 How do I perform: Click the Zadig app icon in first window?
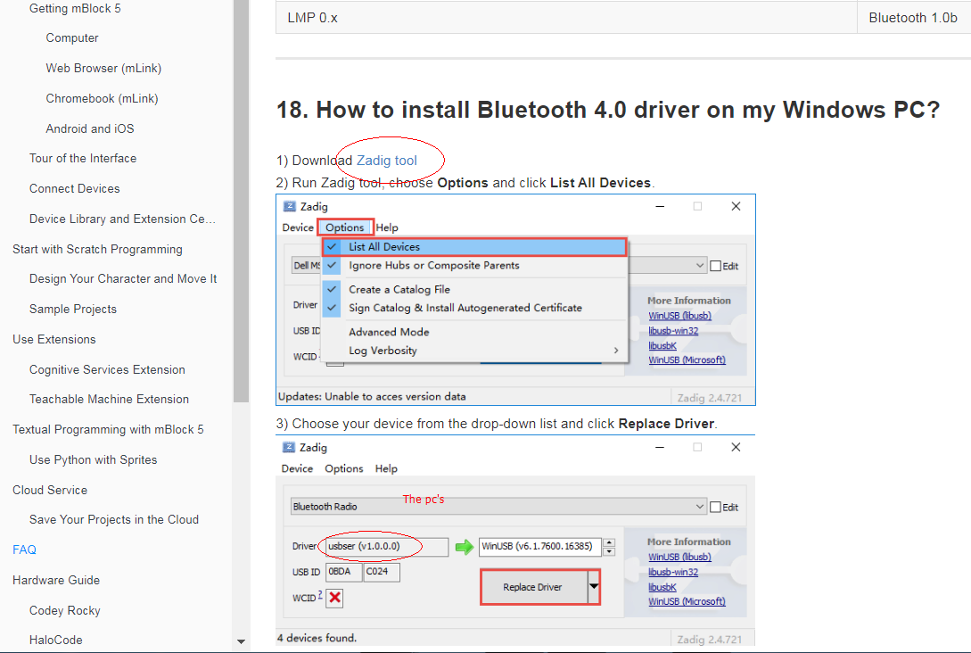coord(289,206)
